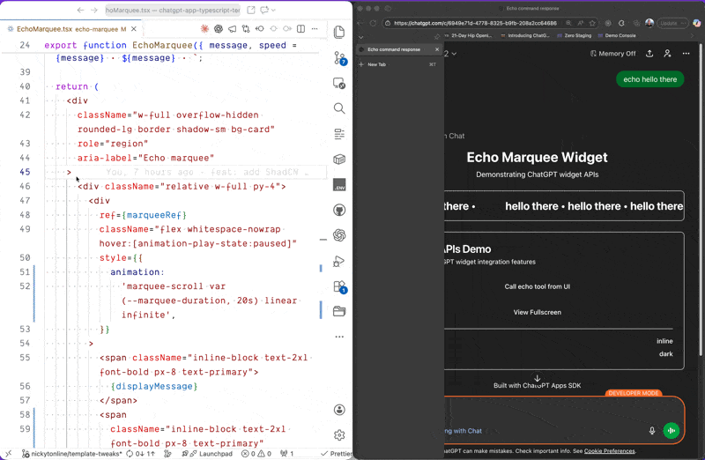
Task: Select the EchoMarquee.tsx editor tab
Action: [71, 29]
